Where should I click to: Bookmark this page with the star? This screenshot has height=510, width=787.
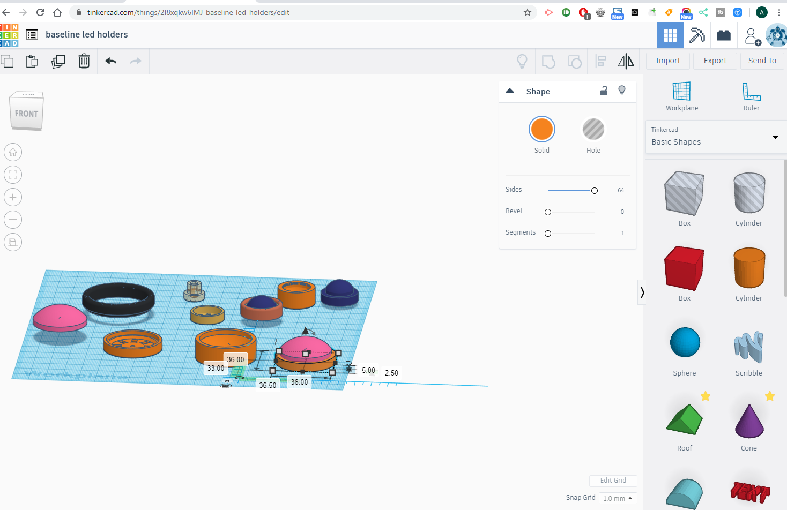528,12
